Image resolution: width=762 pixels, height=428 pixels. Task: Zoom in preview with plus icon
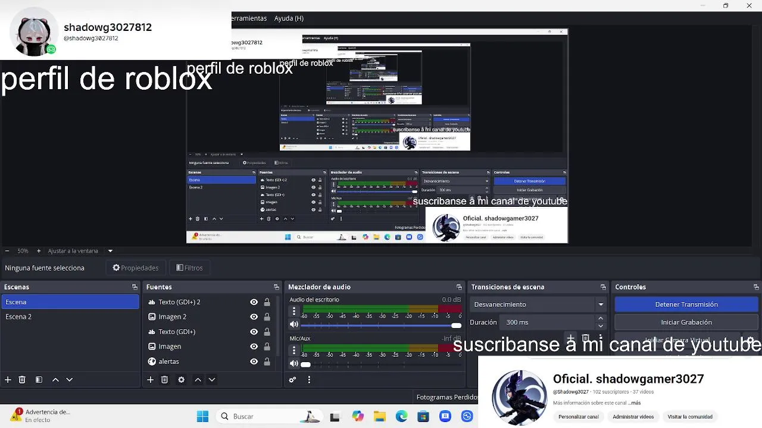coord(39,251)
